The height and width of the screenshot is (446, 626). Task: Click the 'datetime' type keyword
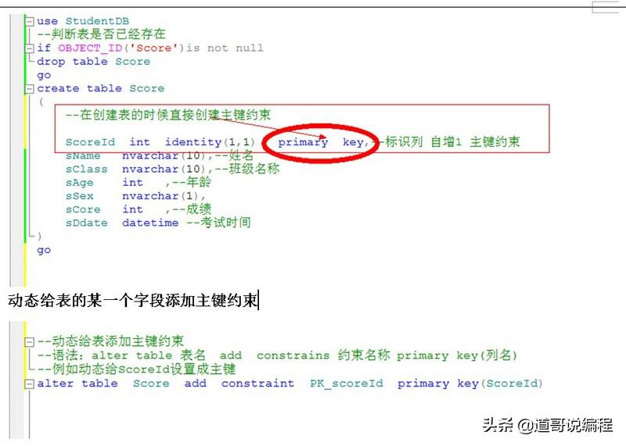pos(150,223)
